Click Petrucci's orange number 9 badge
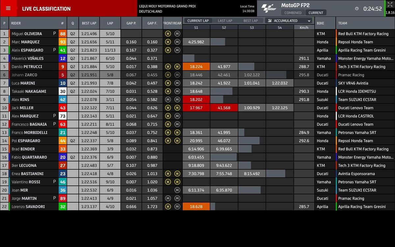The width and height of the screenshot is (395, 247). click(63, 67)
